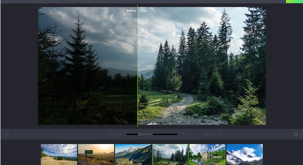The height and width of the screenshot is (165, 303).
Task: Click the darker Before half of the photo
Action: [87, 66]
